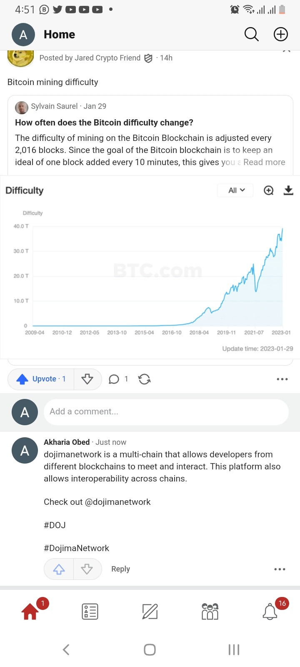The height and width of the screenshot is (667, 300).
Task: Open the All time range dropdown
Action: point(236,191)
